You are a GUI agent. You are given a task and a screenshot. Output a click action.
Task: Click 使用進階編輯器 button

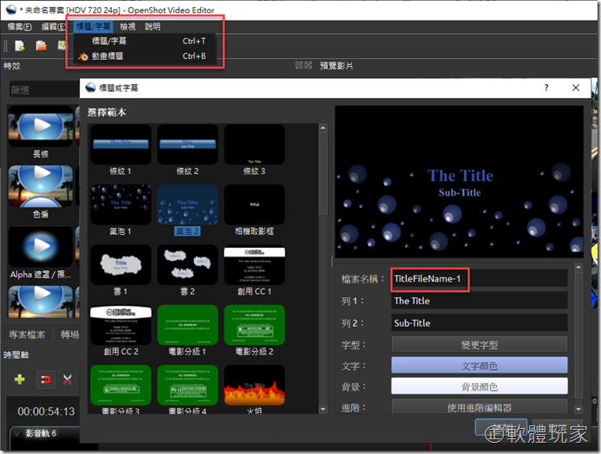pos(480,406)
